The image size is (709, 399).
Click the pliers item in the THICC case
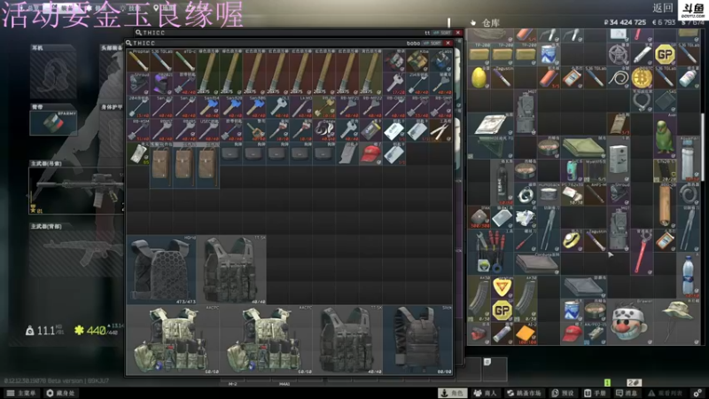coord(440,130)
